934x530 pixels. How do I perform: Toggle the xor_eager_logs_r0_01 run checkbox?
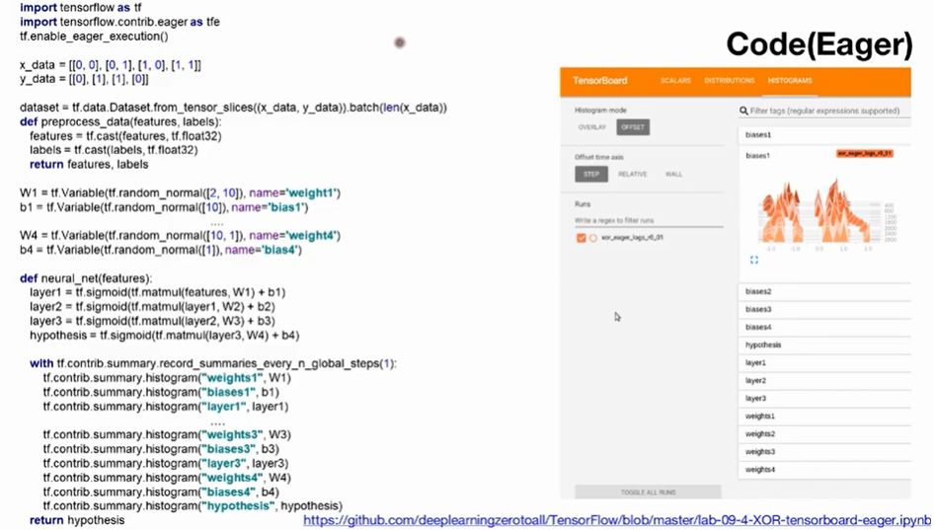coord(582,238)
